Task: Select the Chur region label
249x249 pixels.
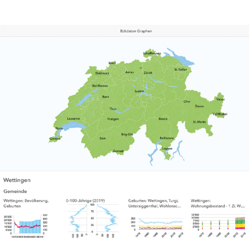Action: click(x=187, y=101)
